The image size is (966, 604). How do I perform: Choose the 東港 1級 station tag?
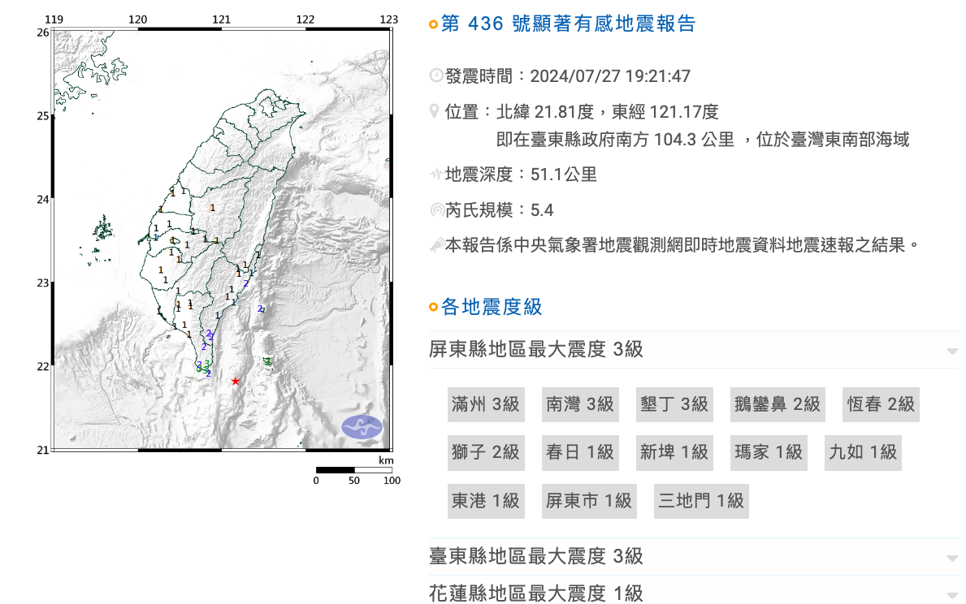486,501
